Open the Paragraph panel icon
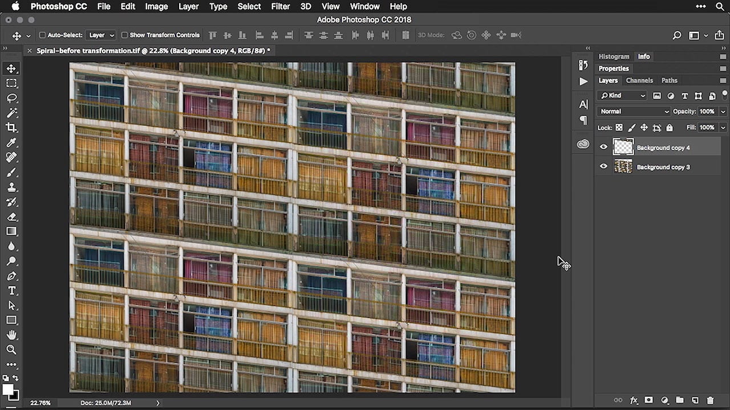Image resolution: width=730 pixels, height=410 pixels. (583, 120)
